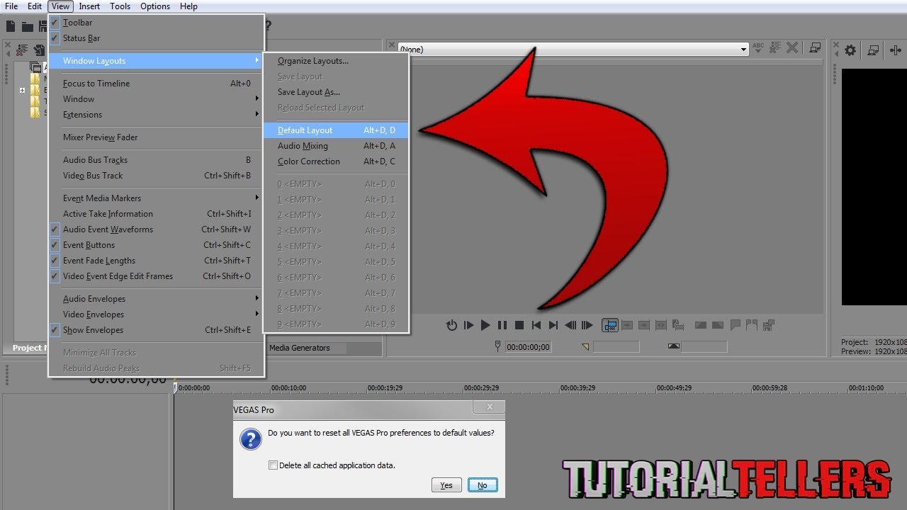Click the clear Trimmer history list icon

pos(775,48)
